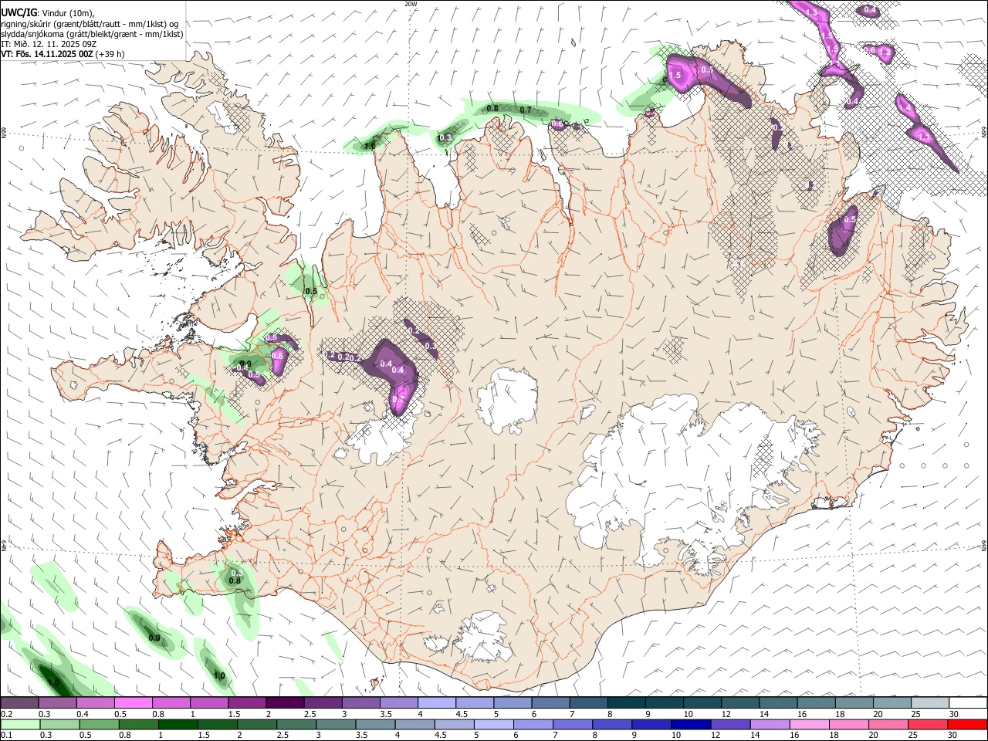
Task: Select the rain legend swatch labeled 2
Action: point(256,725)
